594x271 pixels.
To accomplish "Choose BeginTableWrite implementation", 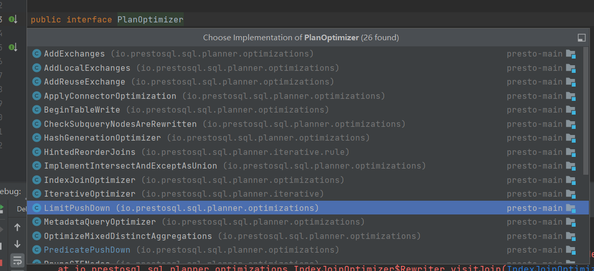I will (x=82, y=110).
